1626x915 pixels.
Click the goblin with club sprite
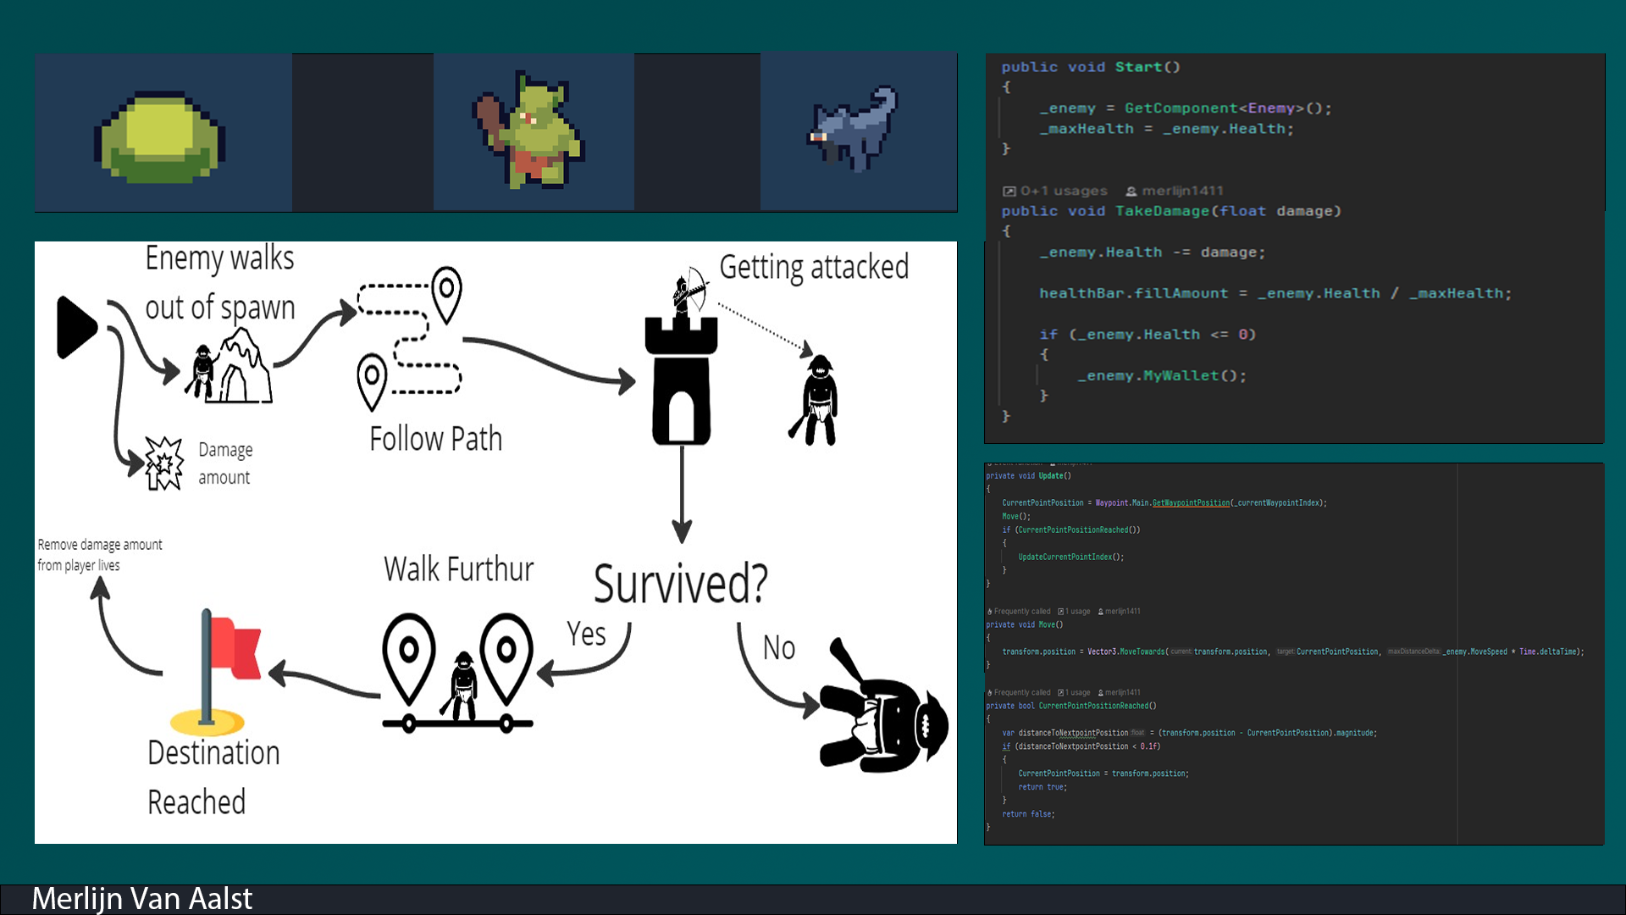(x=531, y=131)
